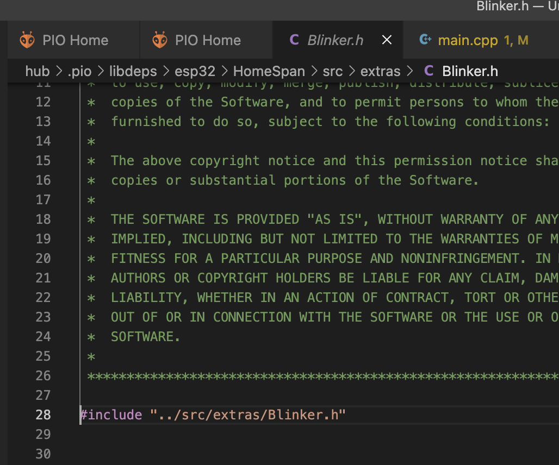
Task: Close the Blinker.h tab
Action: tap(387, 40)
